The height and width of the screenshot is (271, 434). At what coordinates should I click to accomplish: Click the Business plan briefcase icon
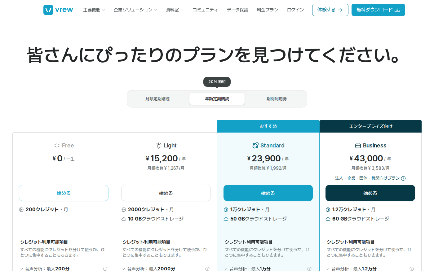point(358,146)
